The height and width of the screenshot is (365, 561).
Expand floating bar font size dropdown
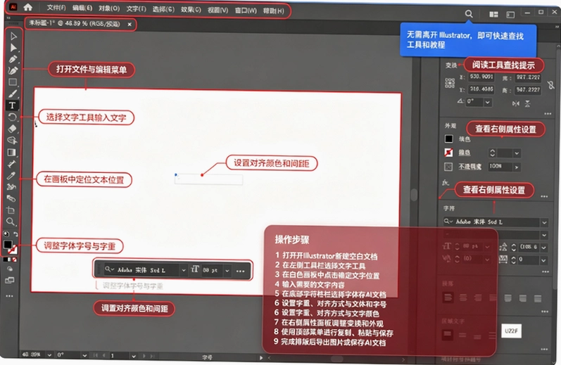click(227, 271)
